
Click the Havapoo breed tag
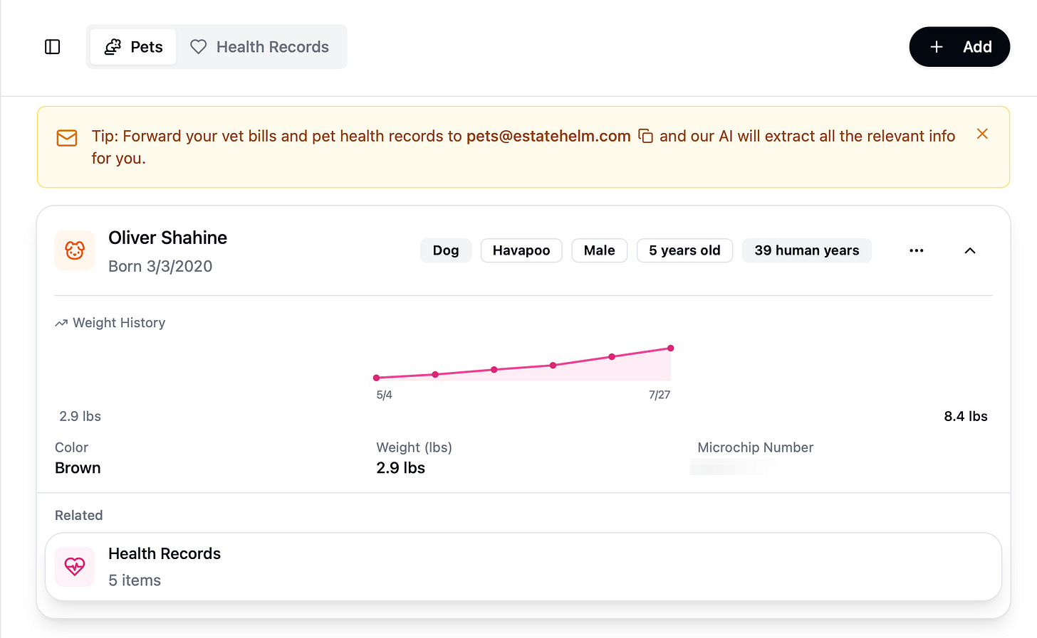[521, 250]
